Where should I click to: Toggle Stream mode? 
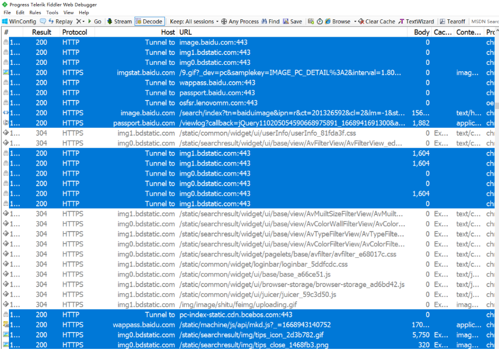tap(120, 21)
